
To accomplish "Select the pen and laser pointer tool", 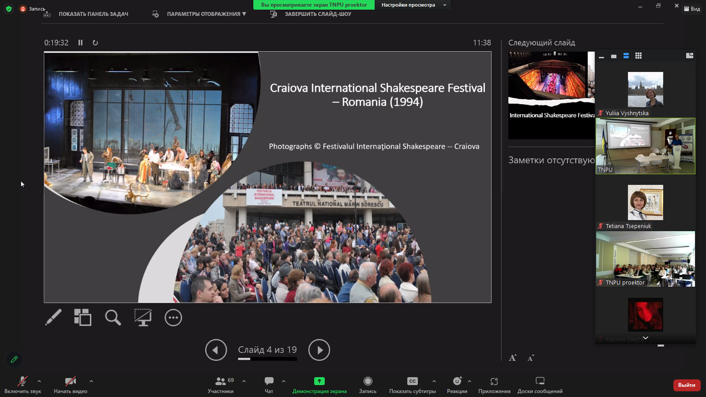I will click(x=53, y=317).
